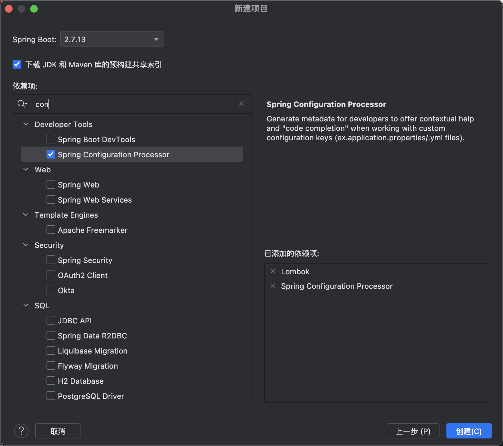Enable Spring Security dependency

(51, 260)
